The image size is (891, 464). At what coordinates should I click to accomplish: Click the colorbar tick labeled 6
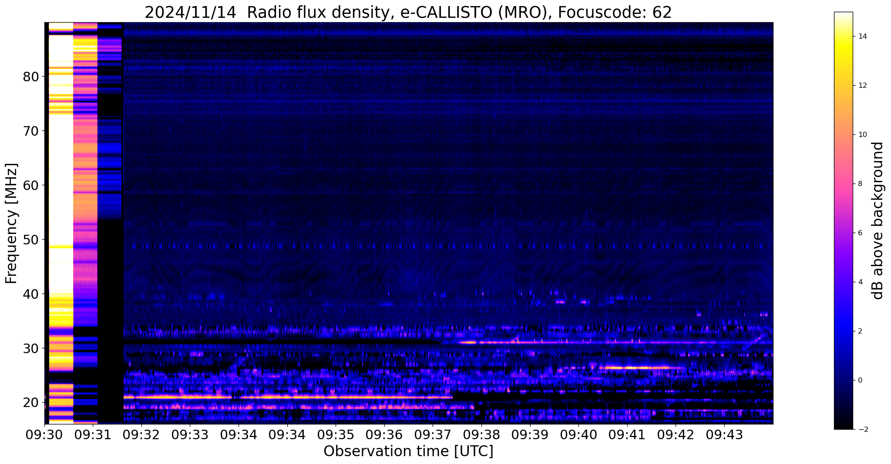tap(860, 233)
